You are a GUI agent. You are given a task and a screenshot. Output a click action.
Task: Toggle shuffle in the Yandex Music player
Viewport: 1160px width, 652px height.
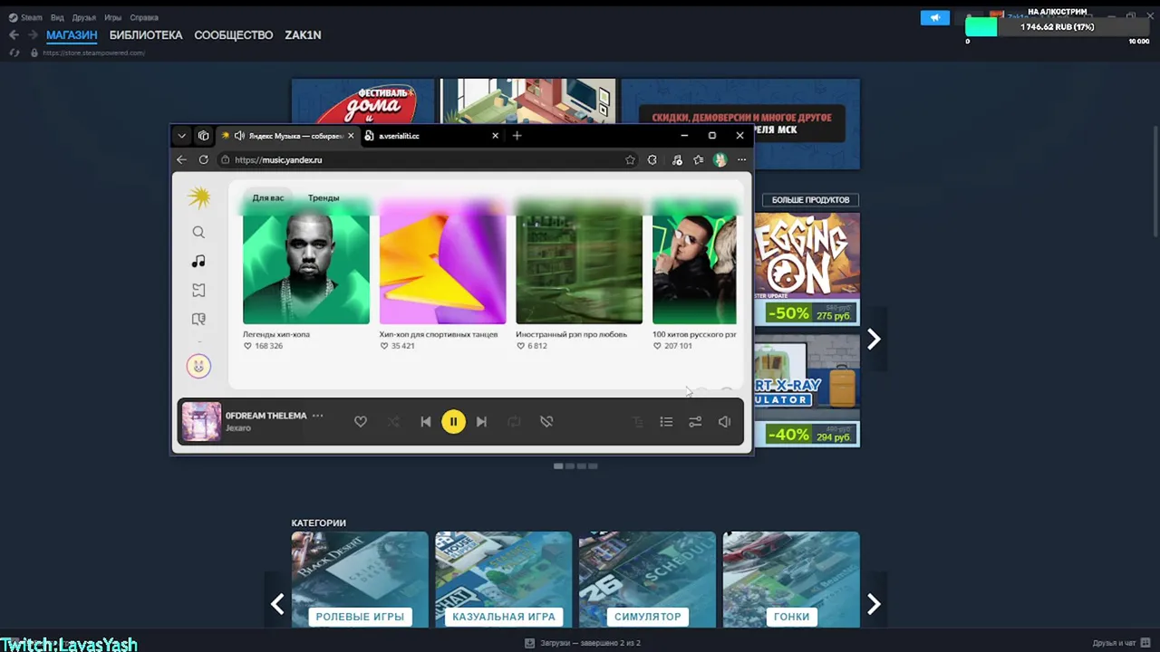tap(393, 422)
